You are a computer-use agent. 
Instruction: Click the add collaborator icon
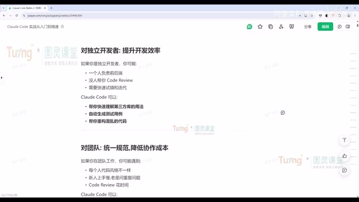click(281, 26)
